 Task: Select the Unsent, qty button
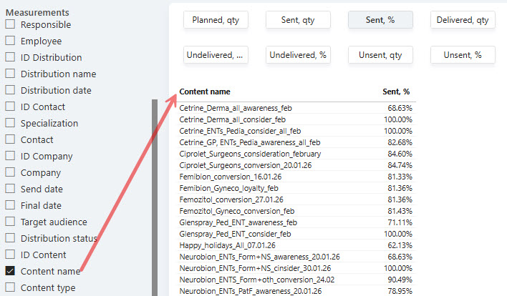(x=380, y=55)
